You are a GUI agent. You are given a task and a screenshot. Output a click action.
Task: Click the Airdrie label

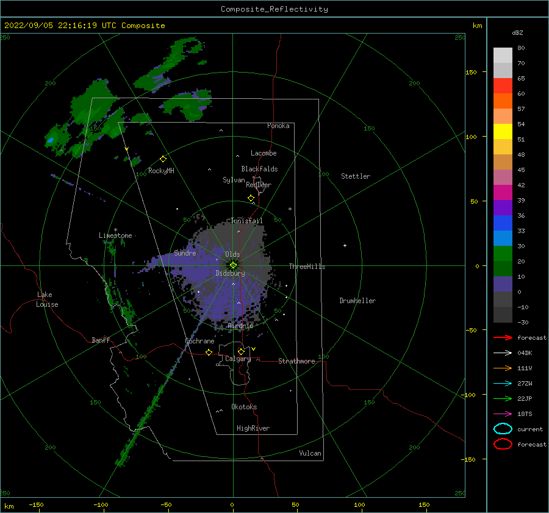(x=240, y=326)
